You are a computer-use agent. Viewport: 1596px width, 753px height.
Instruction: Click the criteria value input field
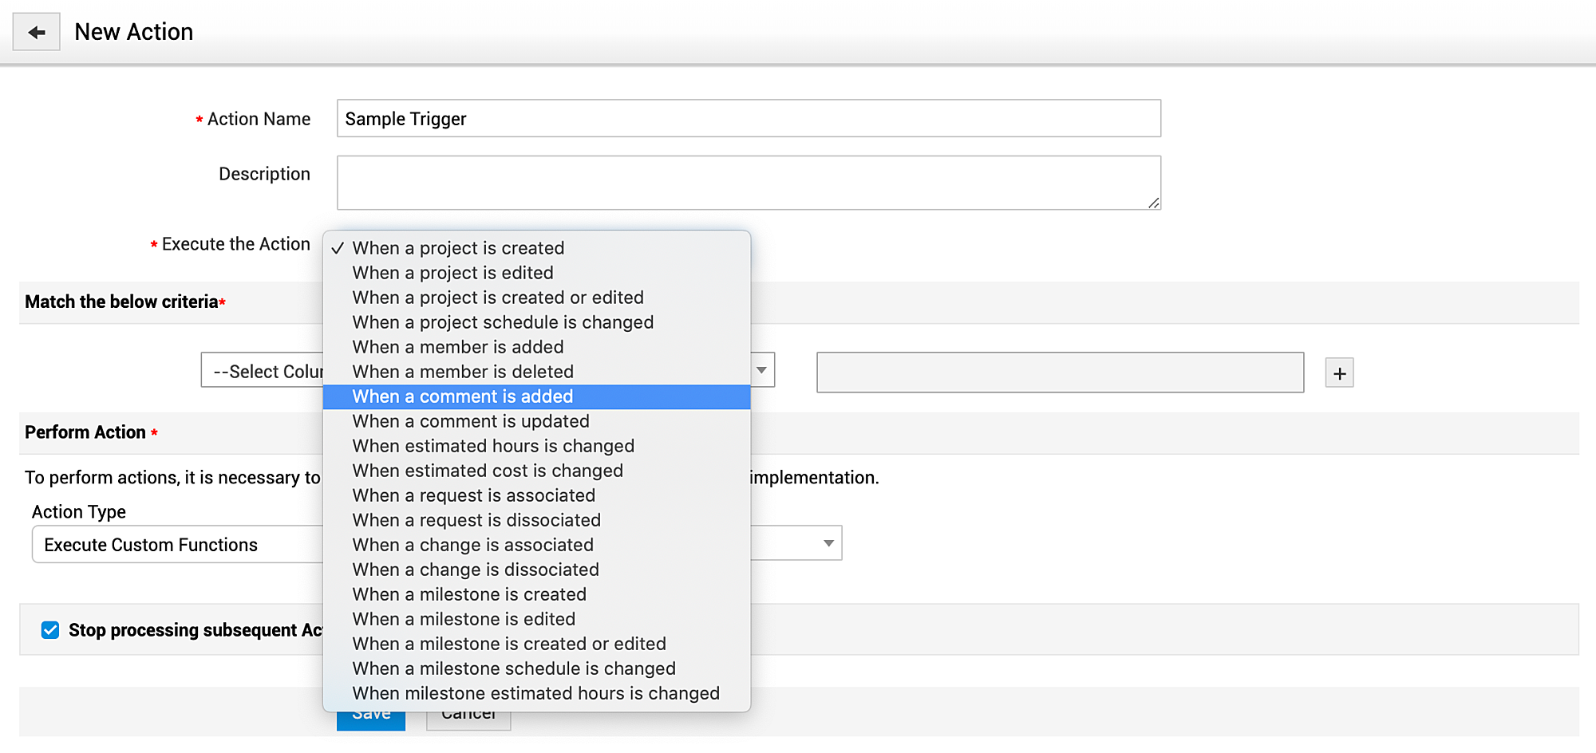[x=1060, y=373]
